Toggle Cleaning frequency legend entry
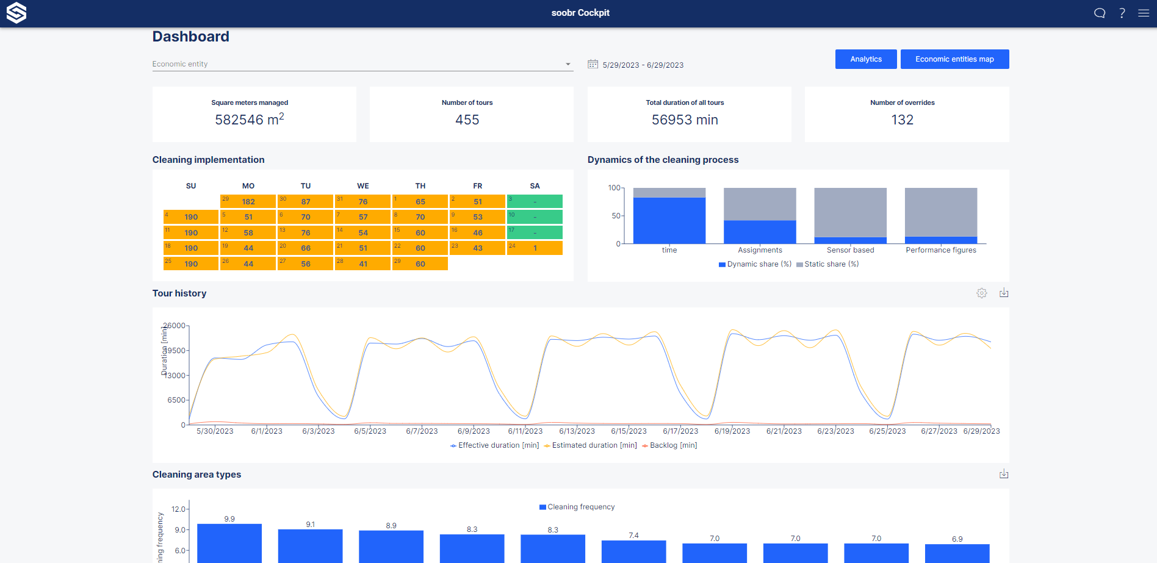 [x=577, y=507]
